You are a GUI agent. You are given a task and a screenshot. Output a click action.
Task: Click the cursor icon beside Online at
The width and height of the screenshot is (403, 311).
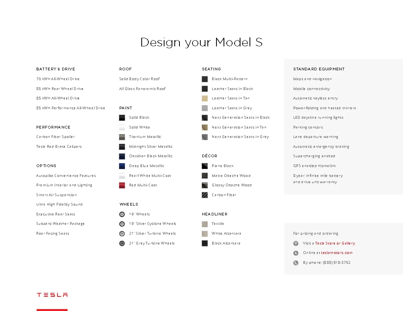(296, 253)
